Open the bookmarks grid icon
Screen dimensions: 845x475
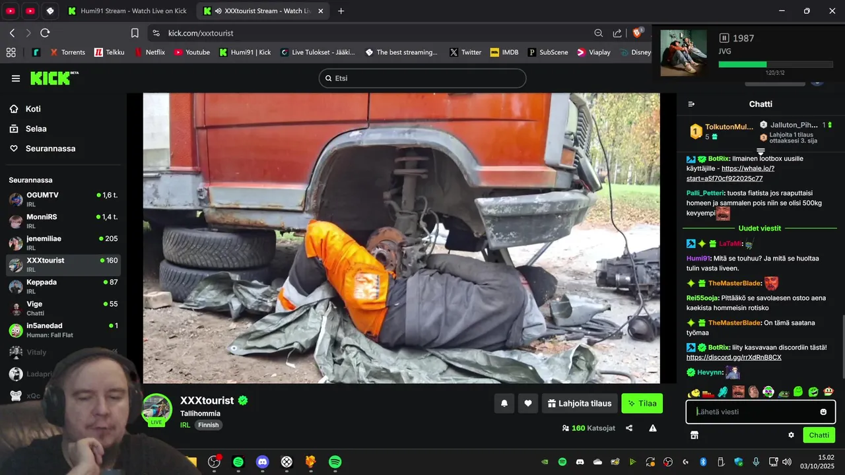click(11, 52)
